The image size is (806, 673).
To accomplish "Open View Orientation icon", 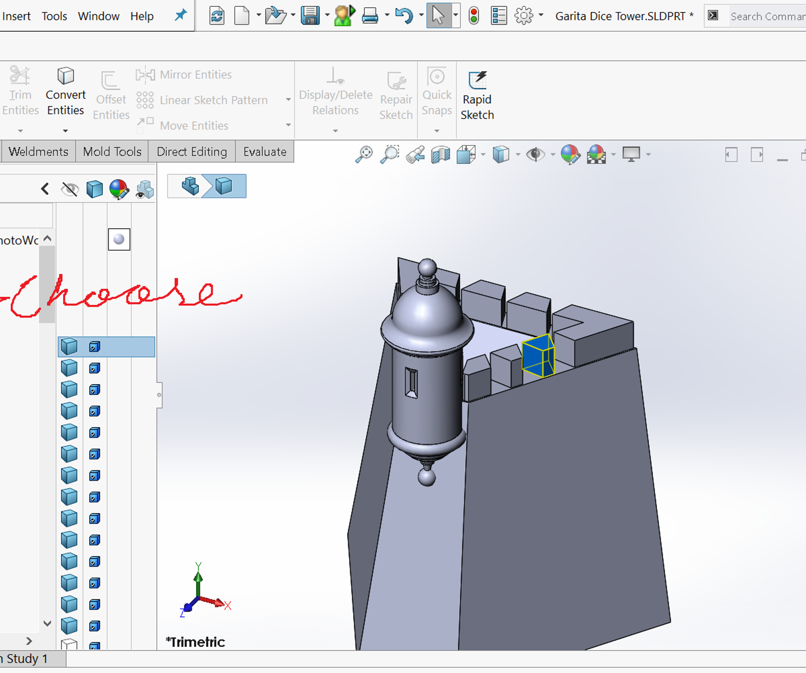I will [466, 154].
